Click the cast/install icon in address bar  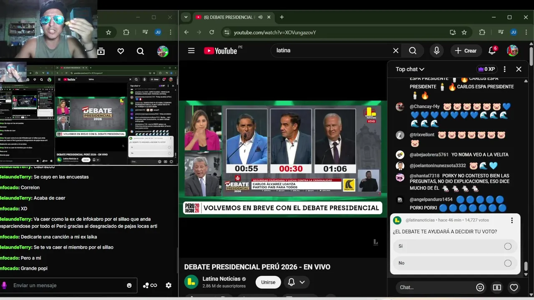click(453, 32)
